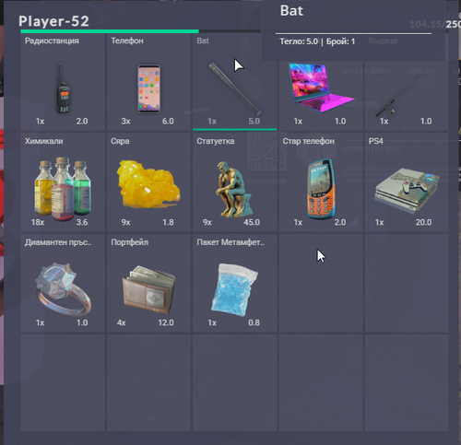
Task: Select the Диамантен пръстен diamond ring
Action: coord(63,283)
